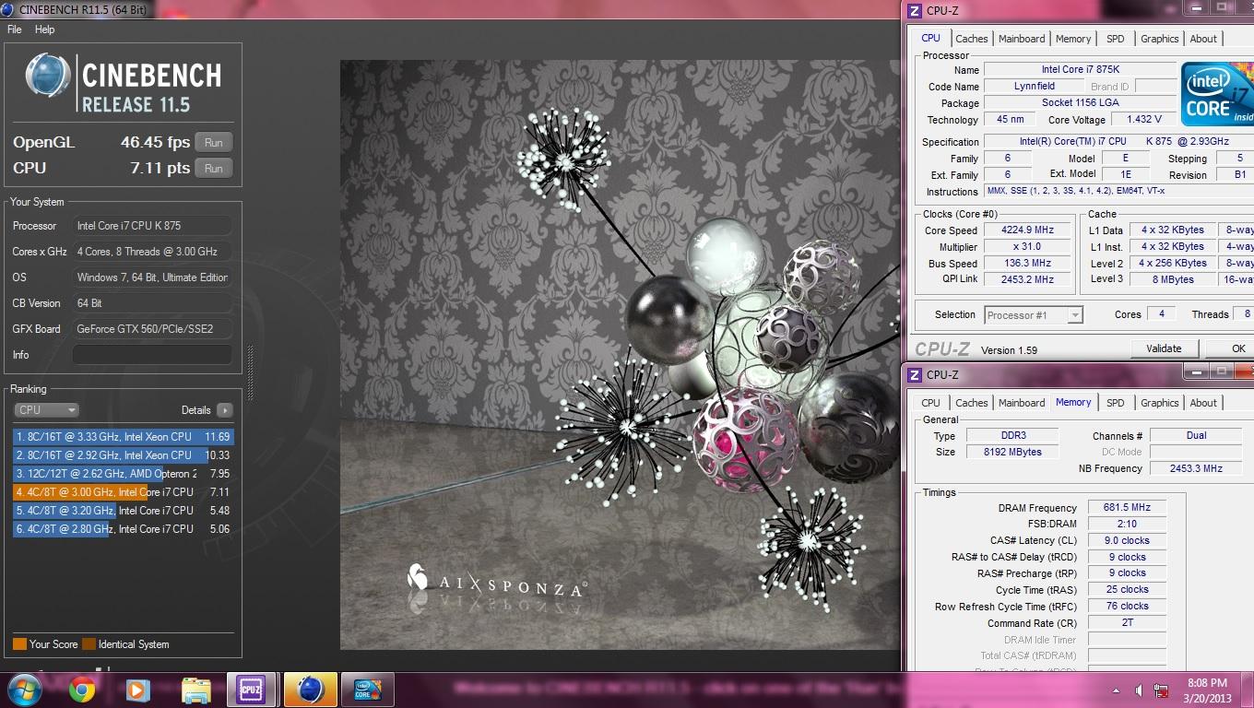Select the Core Voltage value 1.432 V
1254x708 pixels.
coord(1143,120)
